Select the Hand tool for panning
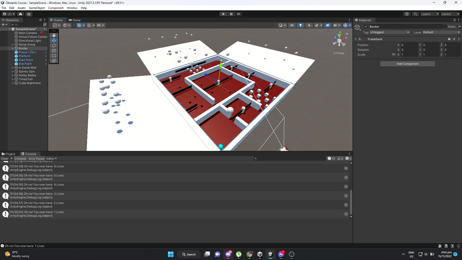 click(54, 35)
